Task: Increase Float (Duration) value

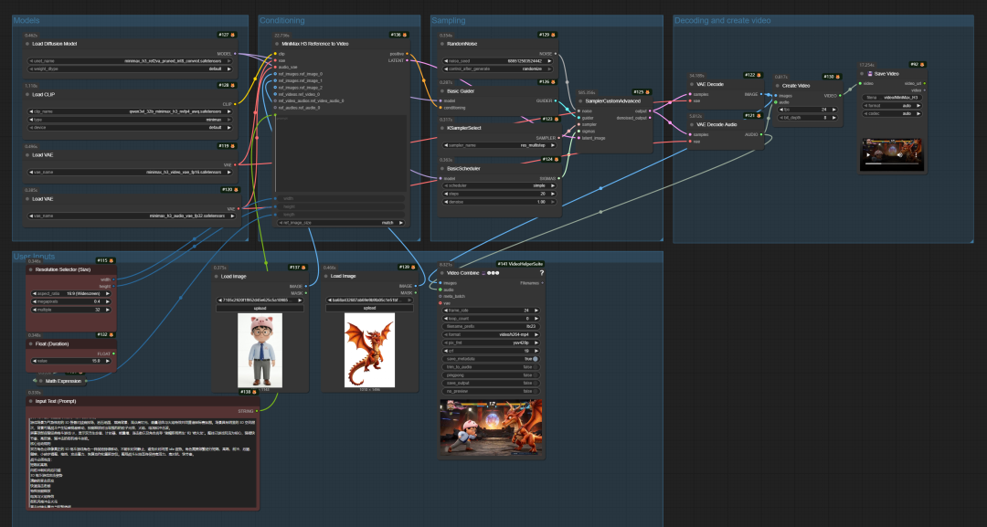Action: coord(108,361)
